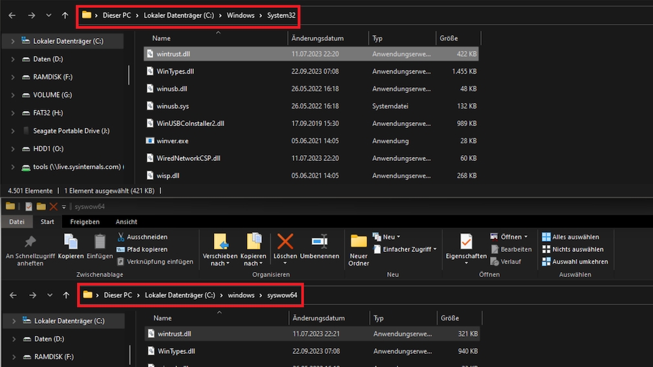Open the Datei menu tab
This screenshot has width=653, height=367.
(x=17, y=222)
